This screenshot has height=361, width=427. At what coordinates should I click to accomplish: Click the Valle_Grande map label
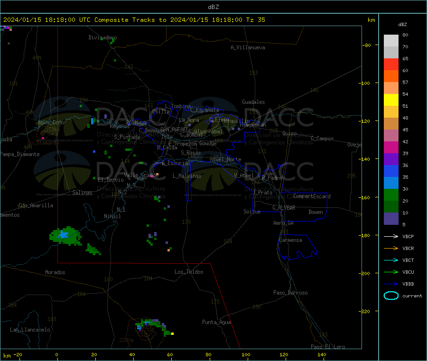click(141, 175)
